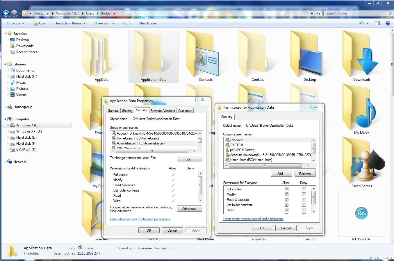Click horizontal scrollbar in Properties user list

152,151
